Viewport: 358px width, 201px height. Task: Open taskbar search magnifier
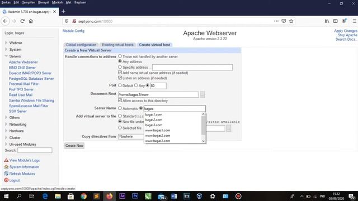pos(19,196)
